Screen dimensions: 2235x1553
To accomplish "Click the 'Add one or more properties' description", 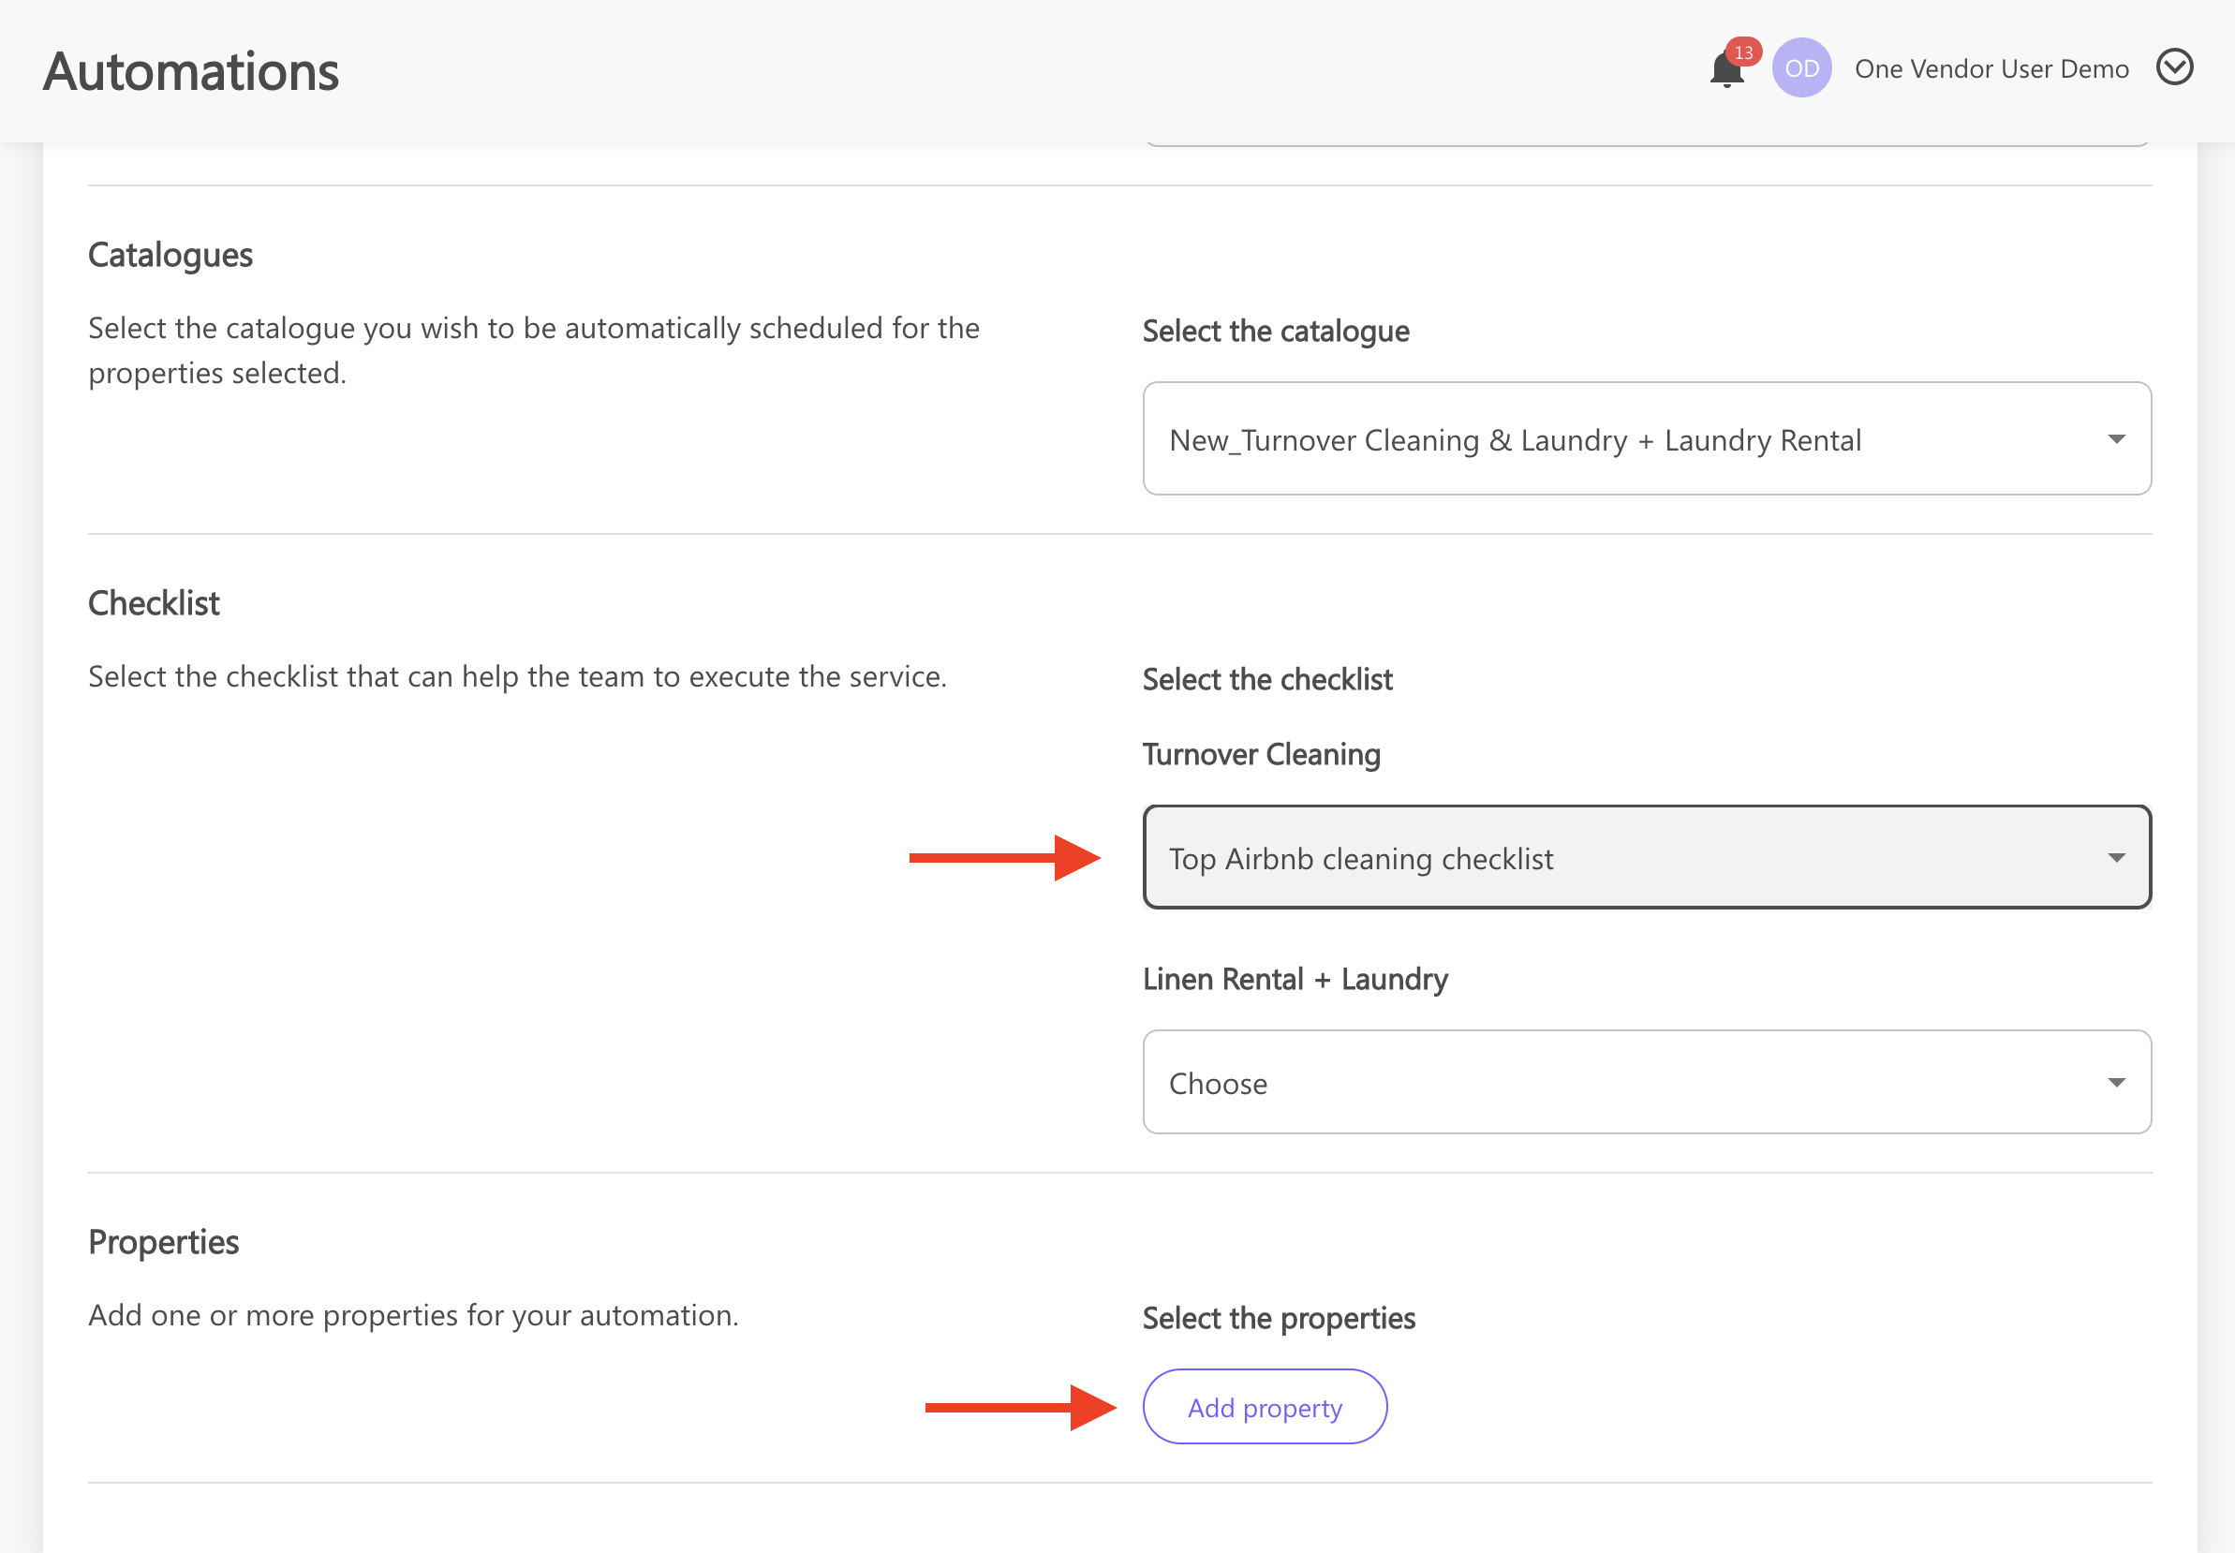I will [x=413, y=1316].
